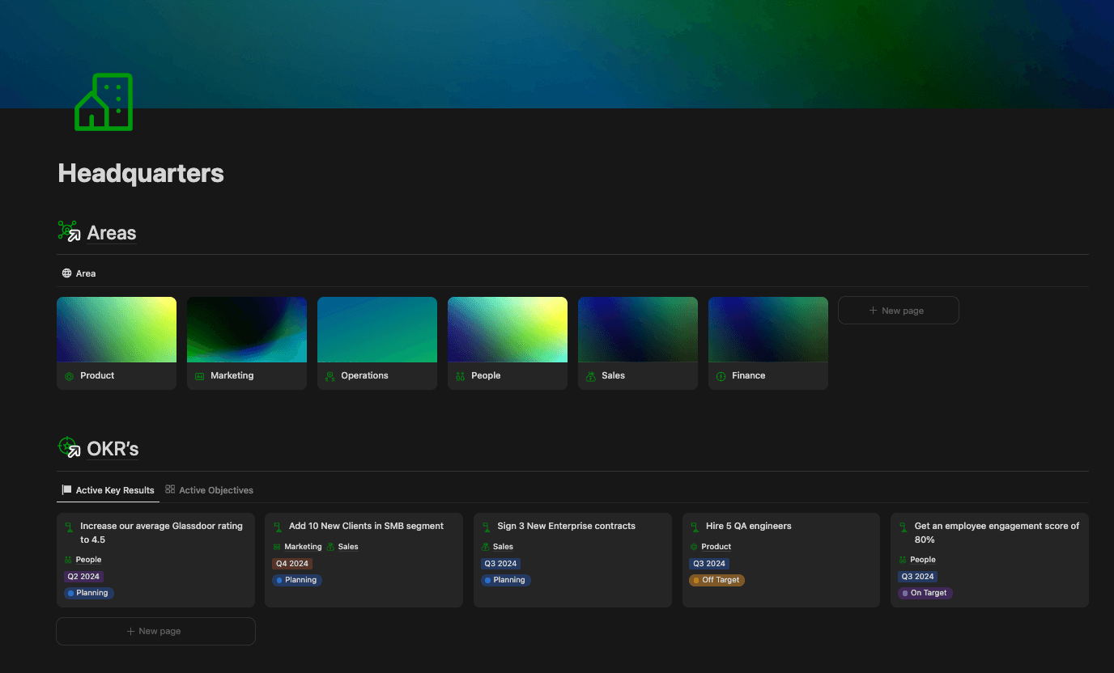Click the Areas heading link icon
The width and height of the screenshot is (1114, 673).
(x=69, y=232)
